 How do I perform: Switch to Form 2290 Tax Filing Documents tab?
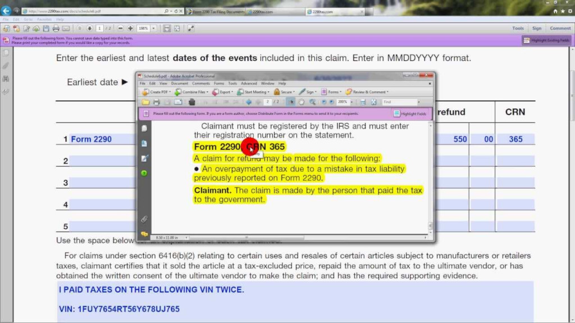click(216, 12)
